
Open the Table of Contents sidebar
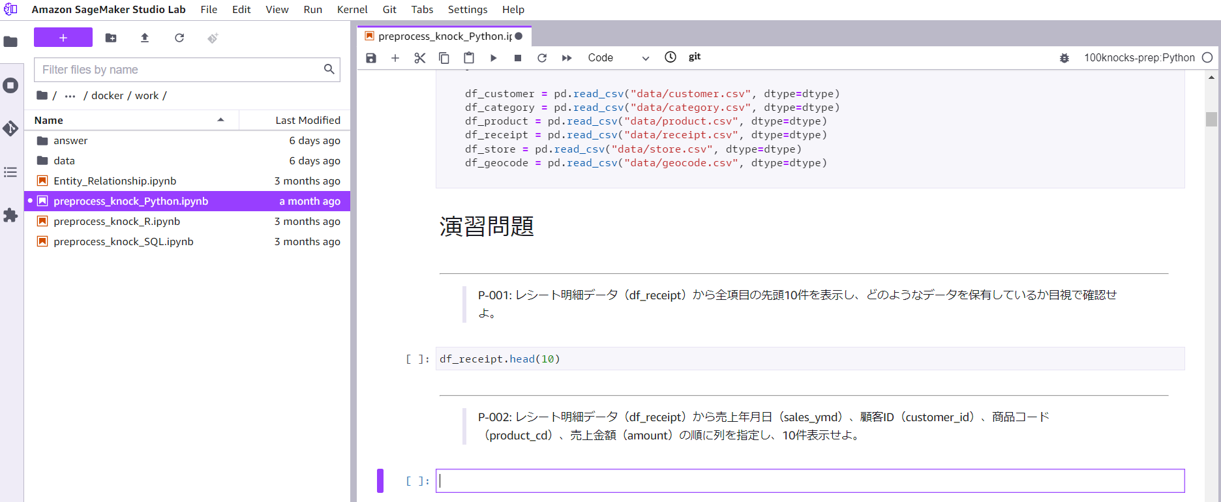(x=10, y=172)
